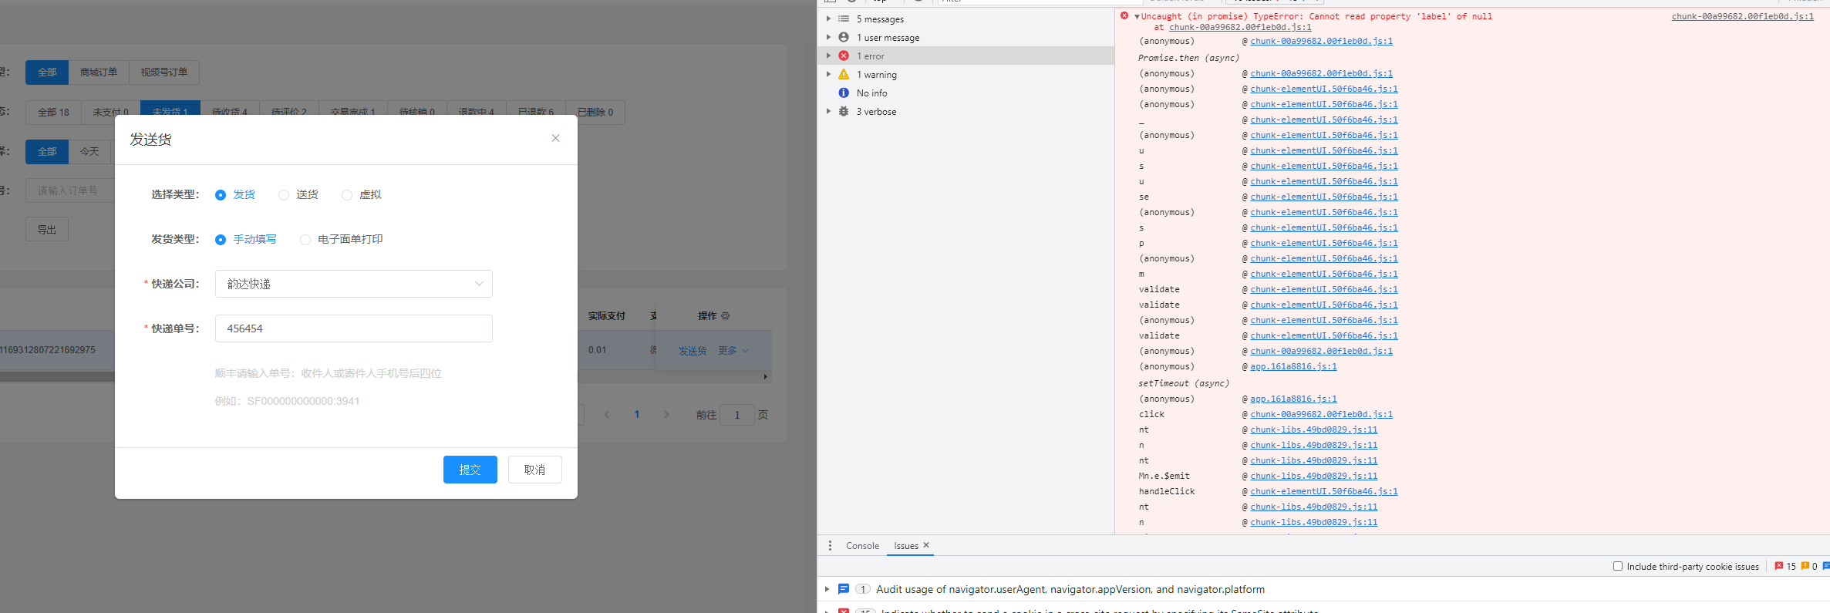Select the 全部 tab beside 商城订单
This screenshot has width=1830, height=613.
click(47, 72)
